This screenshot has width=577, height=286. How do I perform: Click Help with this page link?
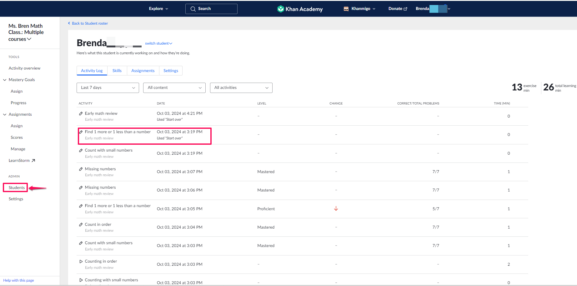pyautogui.click(x=18, y=280)
